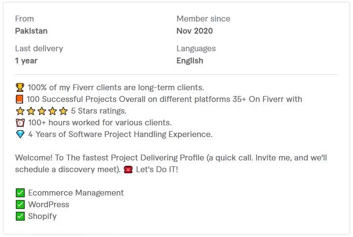Click the Ecommerce Management skill text

coord(76,193)
